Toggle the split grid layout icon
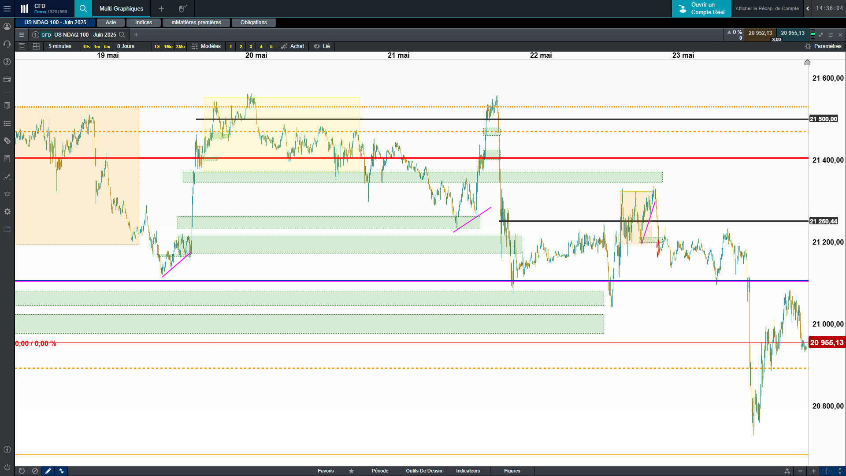The height and width of the screenshot is (476, 846). [x=36, y=46]
